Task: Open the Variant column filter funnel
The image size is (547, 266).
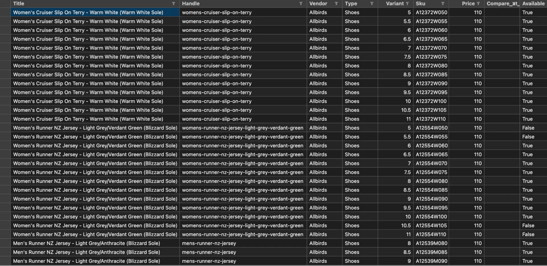Action: click(x=407, y=4)
